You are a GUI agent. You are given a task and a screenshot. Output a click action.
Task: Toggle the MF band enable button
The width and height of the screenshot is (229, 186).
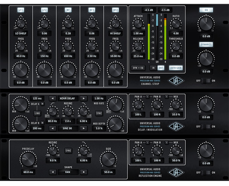(x=68, y=10)
